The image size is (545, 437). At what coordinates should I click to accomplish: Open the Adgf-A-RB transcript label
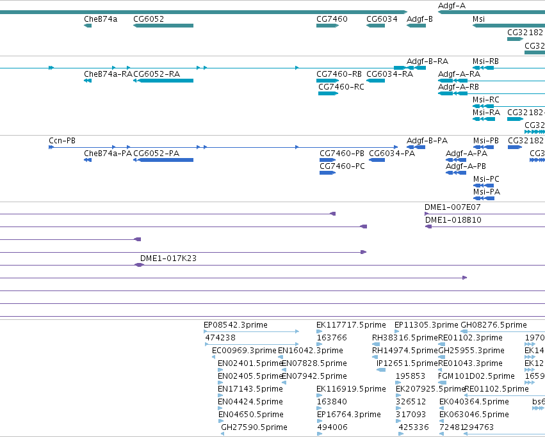(459, 87)
